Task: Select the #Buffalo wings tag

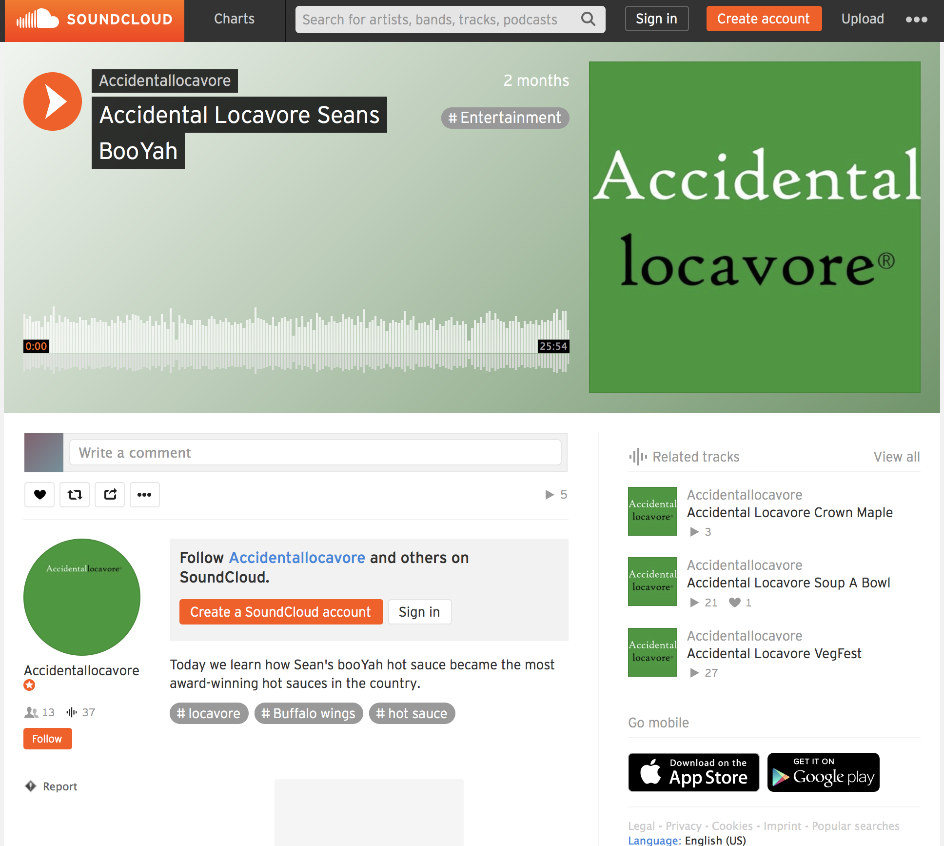Action: click(309, 713)
